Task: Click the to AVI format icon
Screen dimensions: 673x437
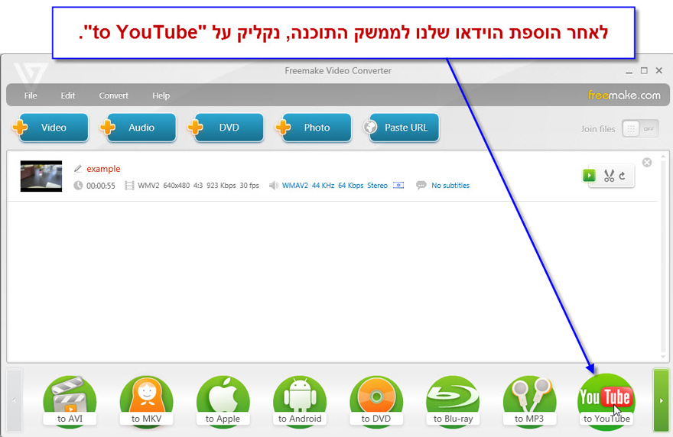Action: (70, 401)
